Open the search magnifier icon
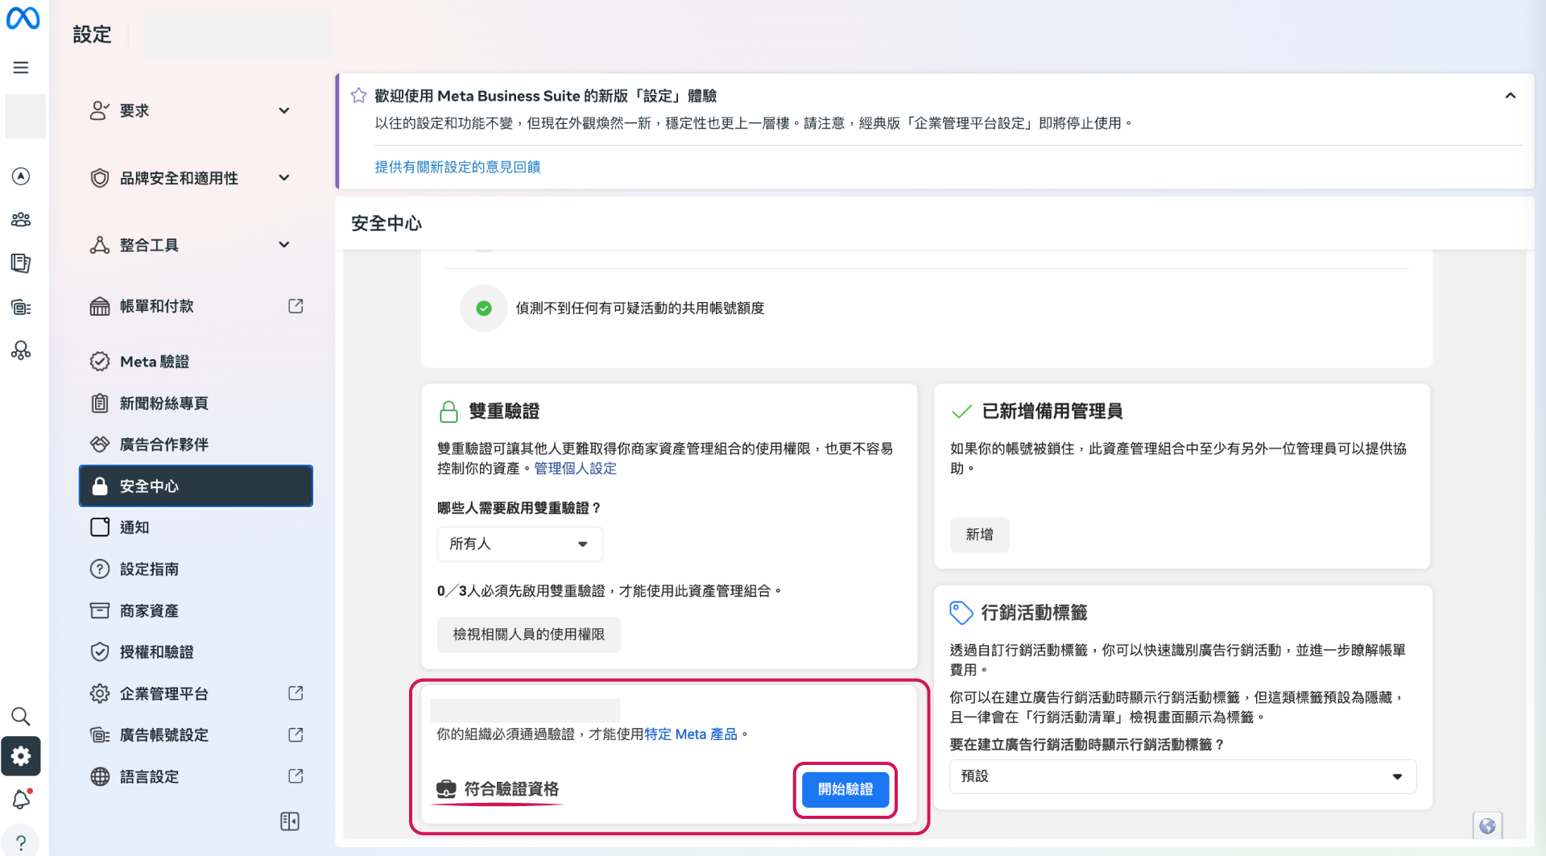 (21, 716)
